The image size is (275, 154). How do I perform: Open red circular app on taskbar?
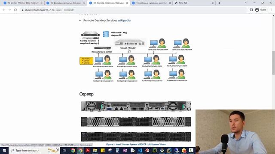tap(147, 150)
